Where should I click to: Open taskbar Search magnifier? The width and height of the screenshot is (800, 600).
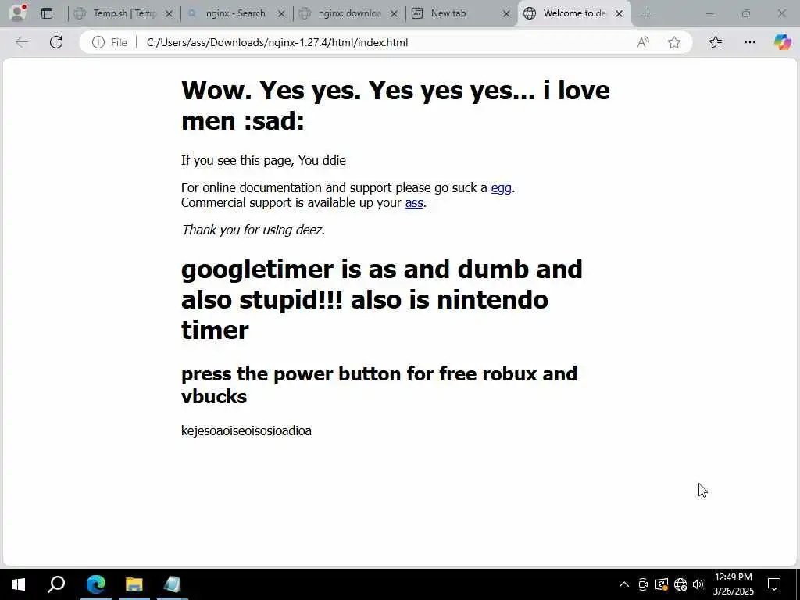tap(56, 584)
